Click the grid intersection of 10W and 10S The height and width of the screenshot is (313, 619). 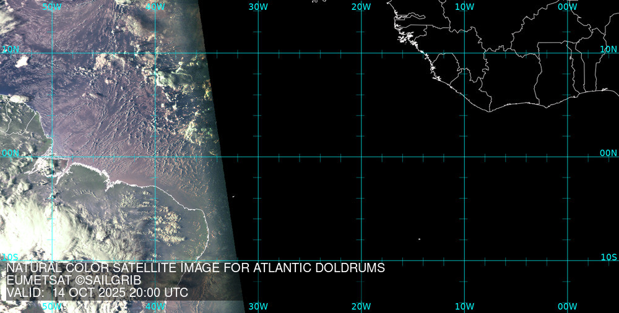(464, 260)
